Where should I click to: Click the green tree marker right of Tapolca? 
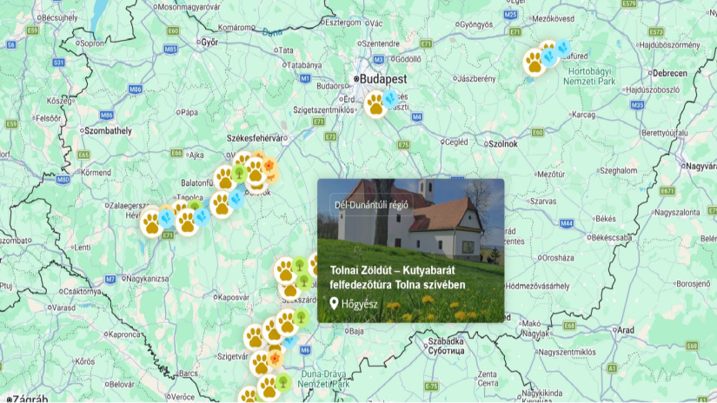click(x=196, y=207)
